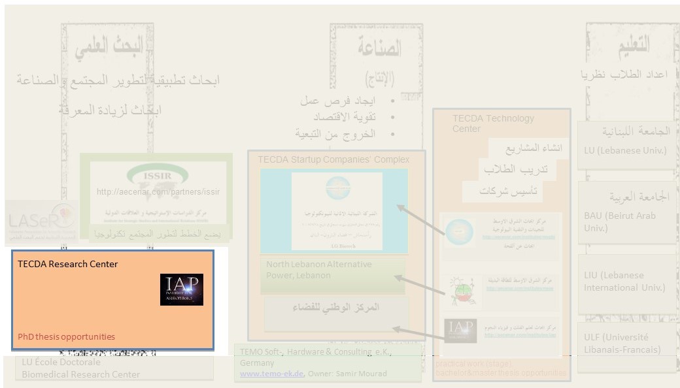The image size is (680, 388).
Task: Select the 'North Lebanon Alternative Power, Lebanon' box
Action: coord(333,275)
